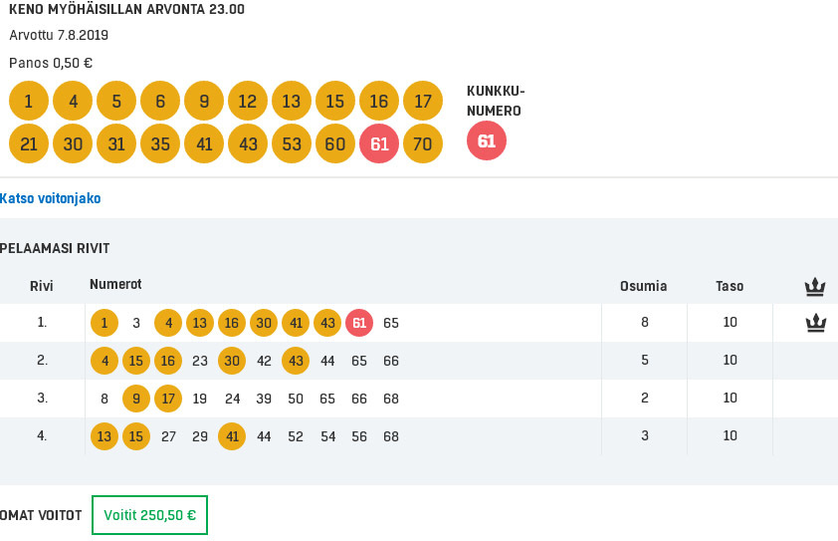Click the crown icon in the table header
The width and height of the screenshot is (838, 541).
click(x=815, y=287)
